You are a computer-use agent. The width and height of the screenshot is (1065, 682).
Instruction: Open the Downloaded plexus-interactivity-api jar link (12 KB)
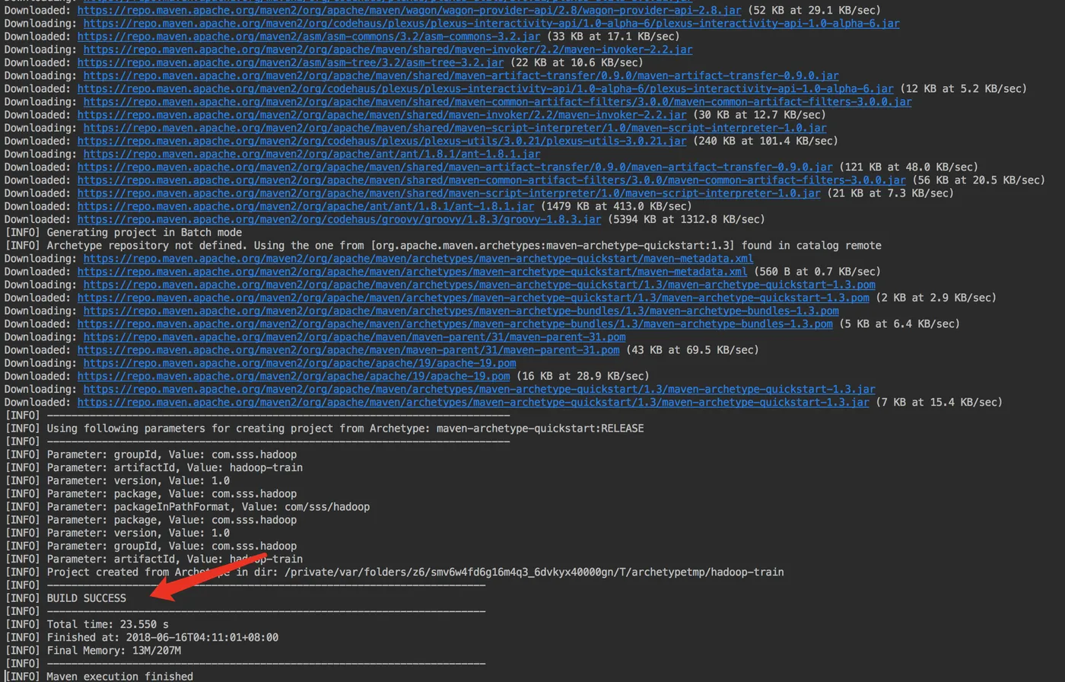[485, 88]
